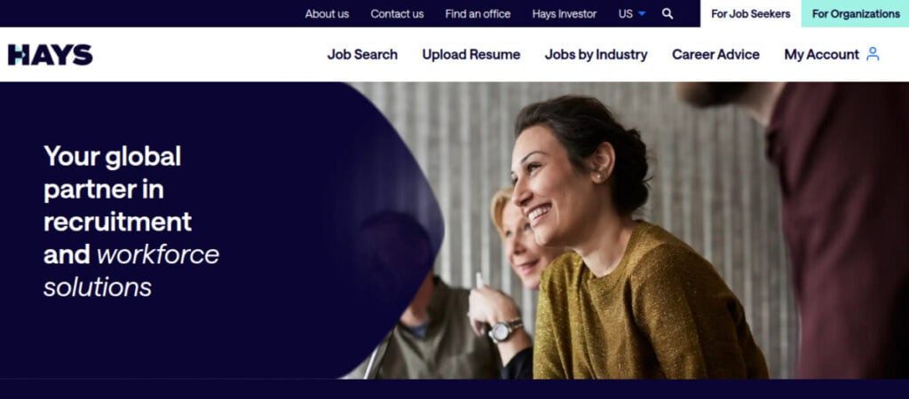Select the US region label
909x399 pixels.
pyautogui.click(x=625, y=14)
